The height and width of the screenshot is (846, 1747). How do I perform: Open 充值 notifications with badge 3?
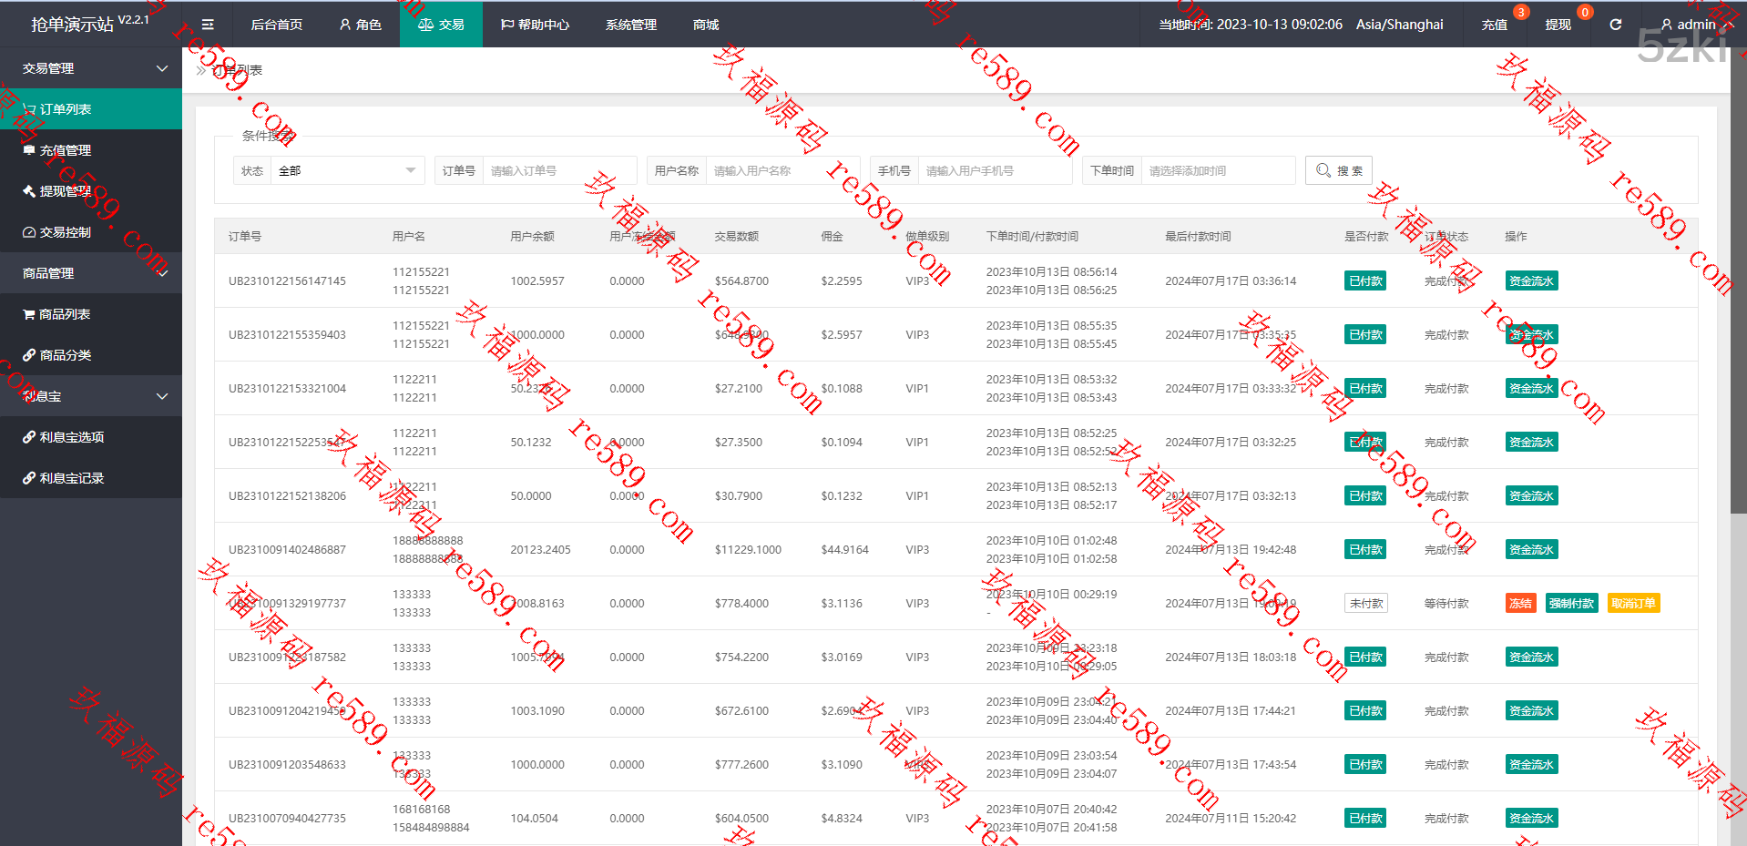click(x=1494, y=25)
